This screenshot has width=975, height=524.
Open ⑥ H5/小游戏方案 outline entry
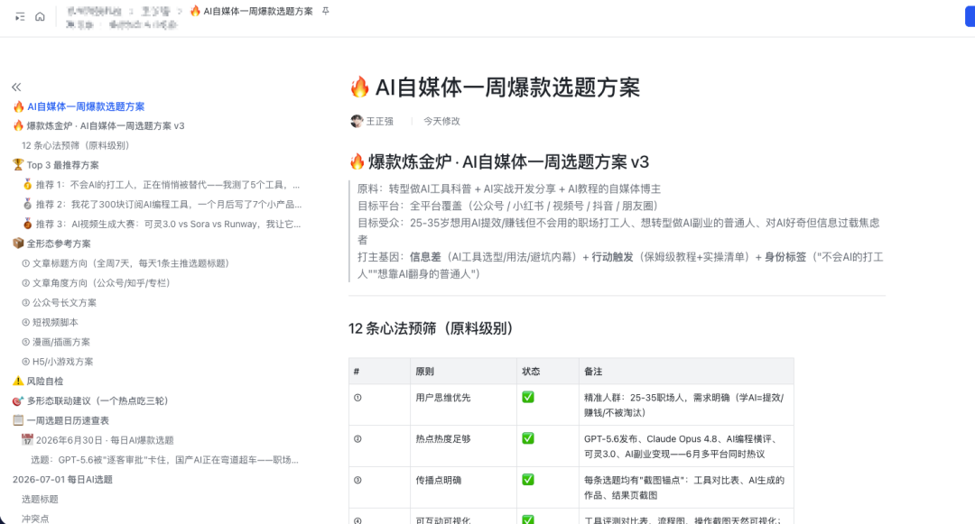tap(57, 362)
